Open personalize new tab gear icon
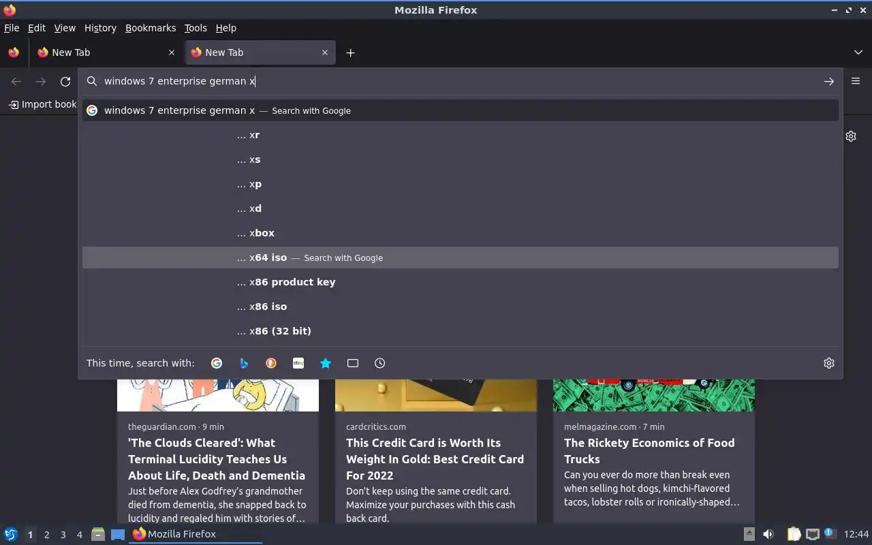Screen dimensions: 872x545 pyautogui.click(x=851, y=136)
